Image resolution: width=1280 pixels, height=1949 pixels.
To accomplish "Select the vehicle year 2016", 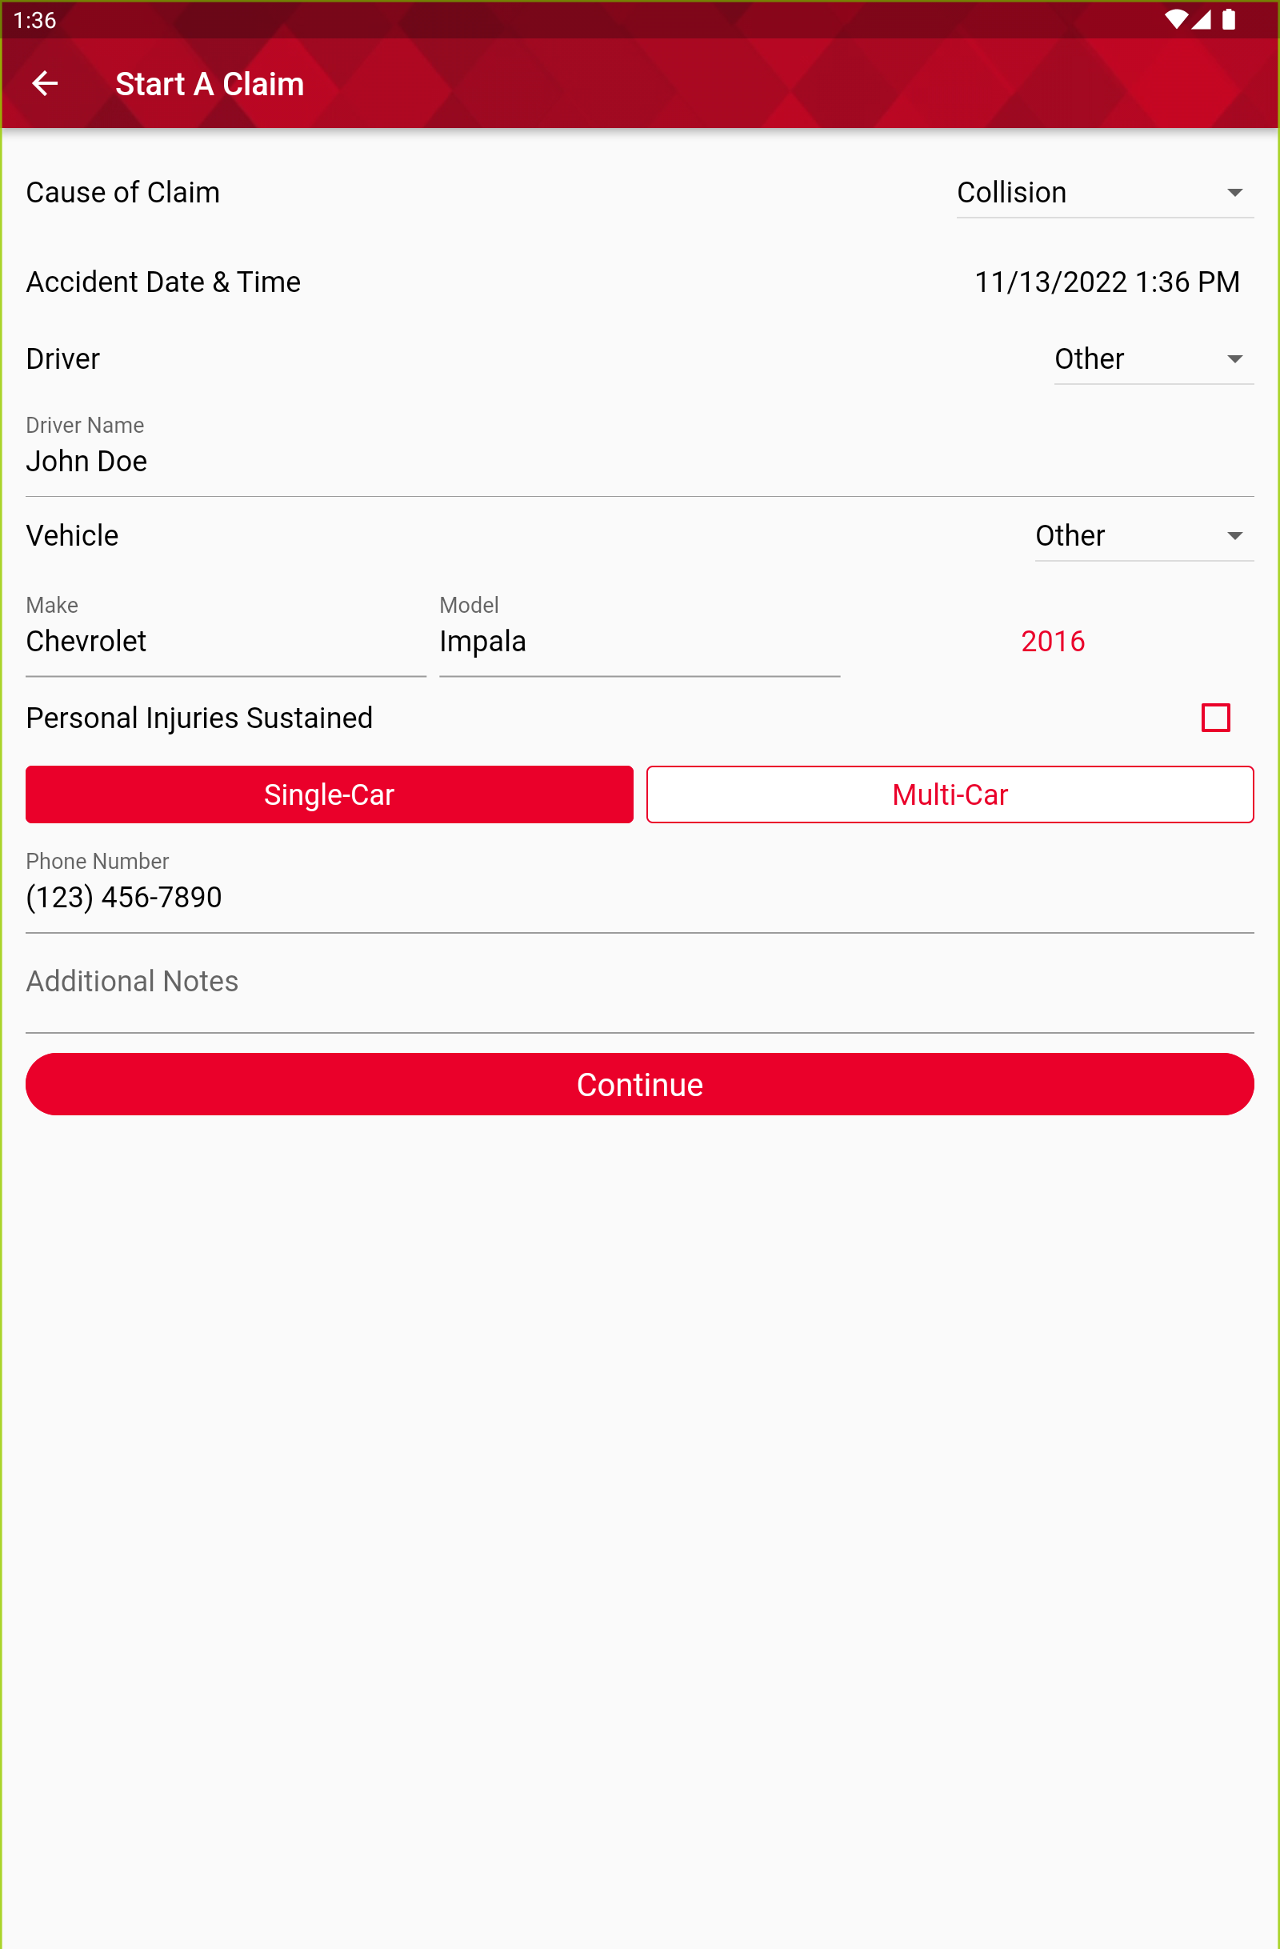I will coord(1052,641).
